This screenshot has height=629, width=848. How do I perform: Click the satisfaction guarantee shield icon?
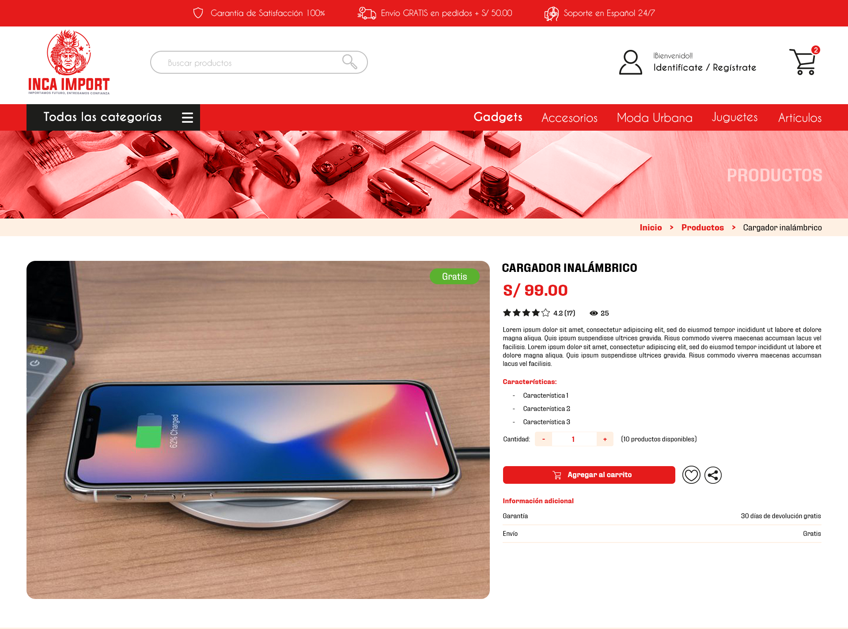pyautogui.click(x=198, y=13)
